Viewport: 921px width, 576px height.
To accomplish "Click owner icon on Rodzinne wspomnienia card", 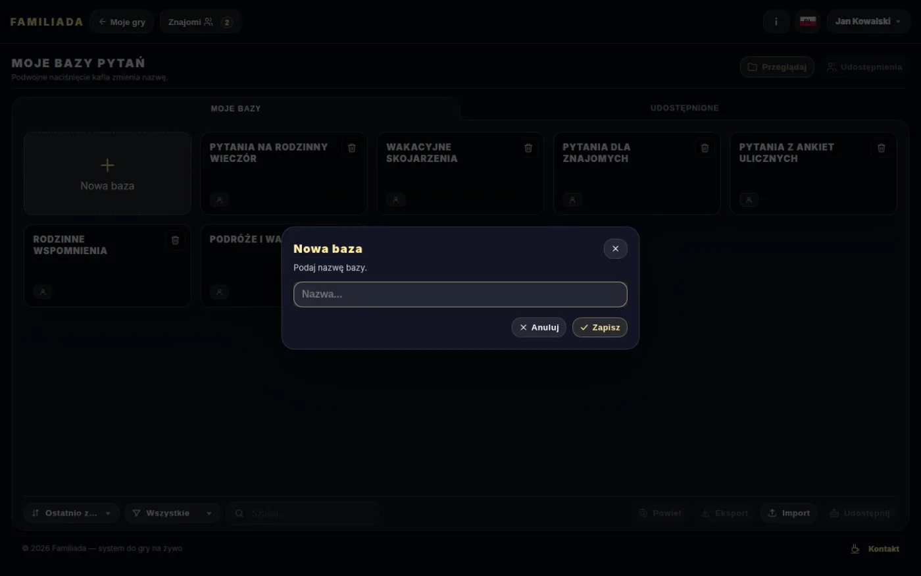I will (43, 292).
